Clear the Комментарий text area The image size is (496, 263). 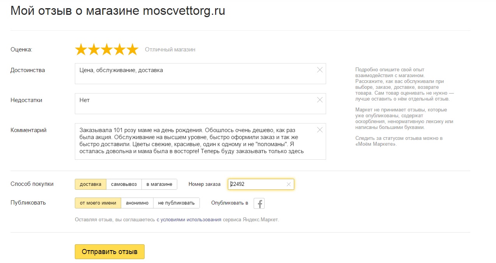(320, 130)
